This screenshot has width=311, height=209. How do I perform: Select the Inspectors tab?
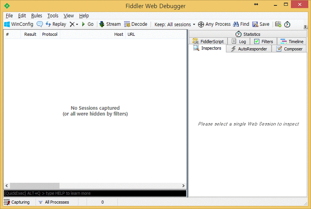coord(207,48)
